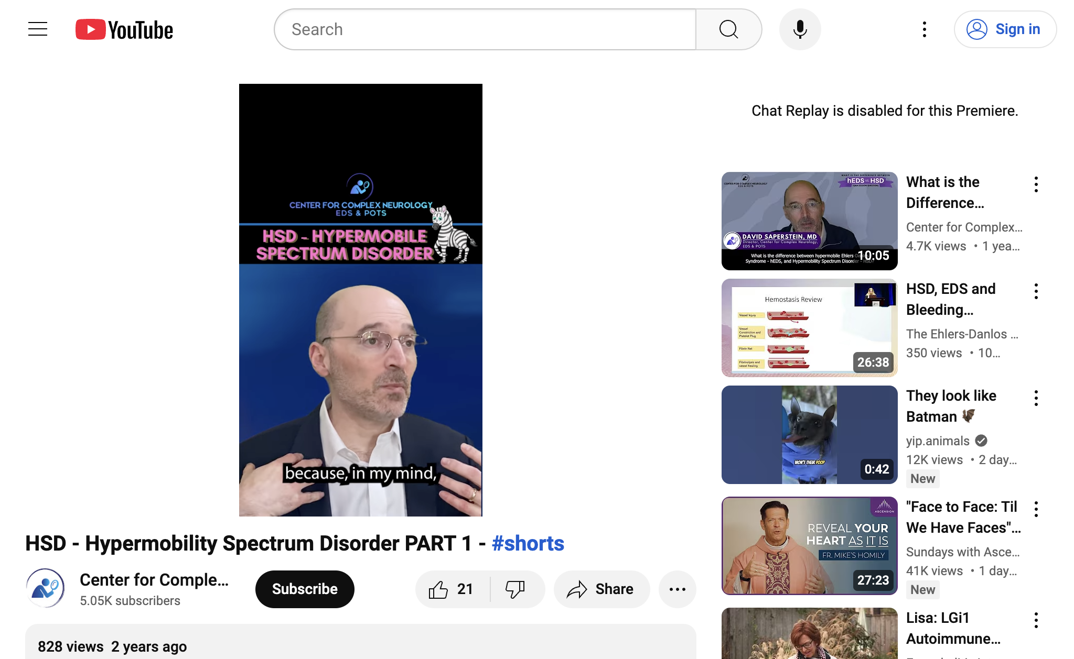
Task: Like the video with thumbs up
Action: pos(452,589)
